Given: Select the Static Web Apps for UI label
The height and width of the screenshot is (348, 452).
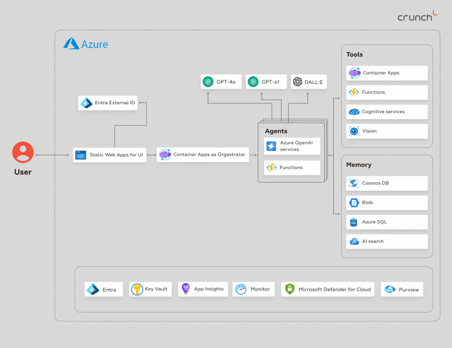Looking at the screenshot, I should (x=116, y=155).
